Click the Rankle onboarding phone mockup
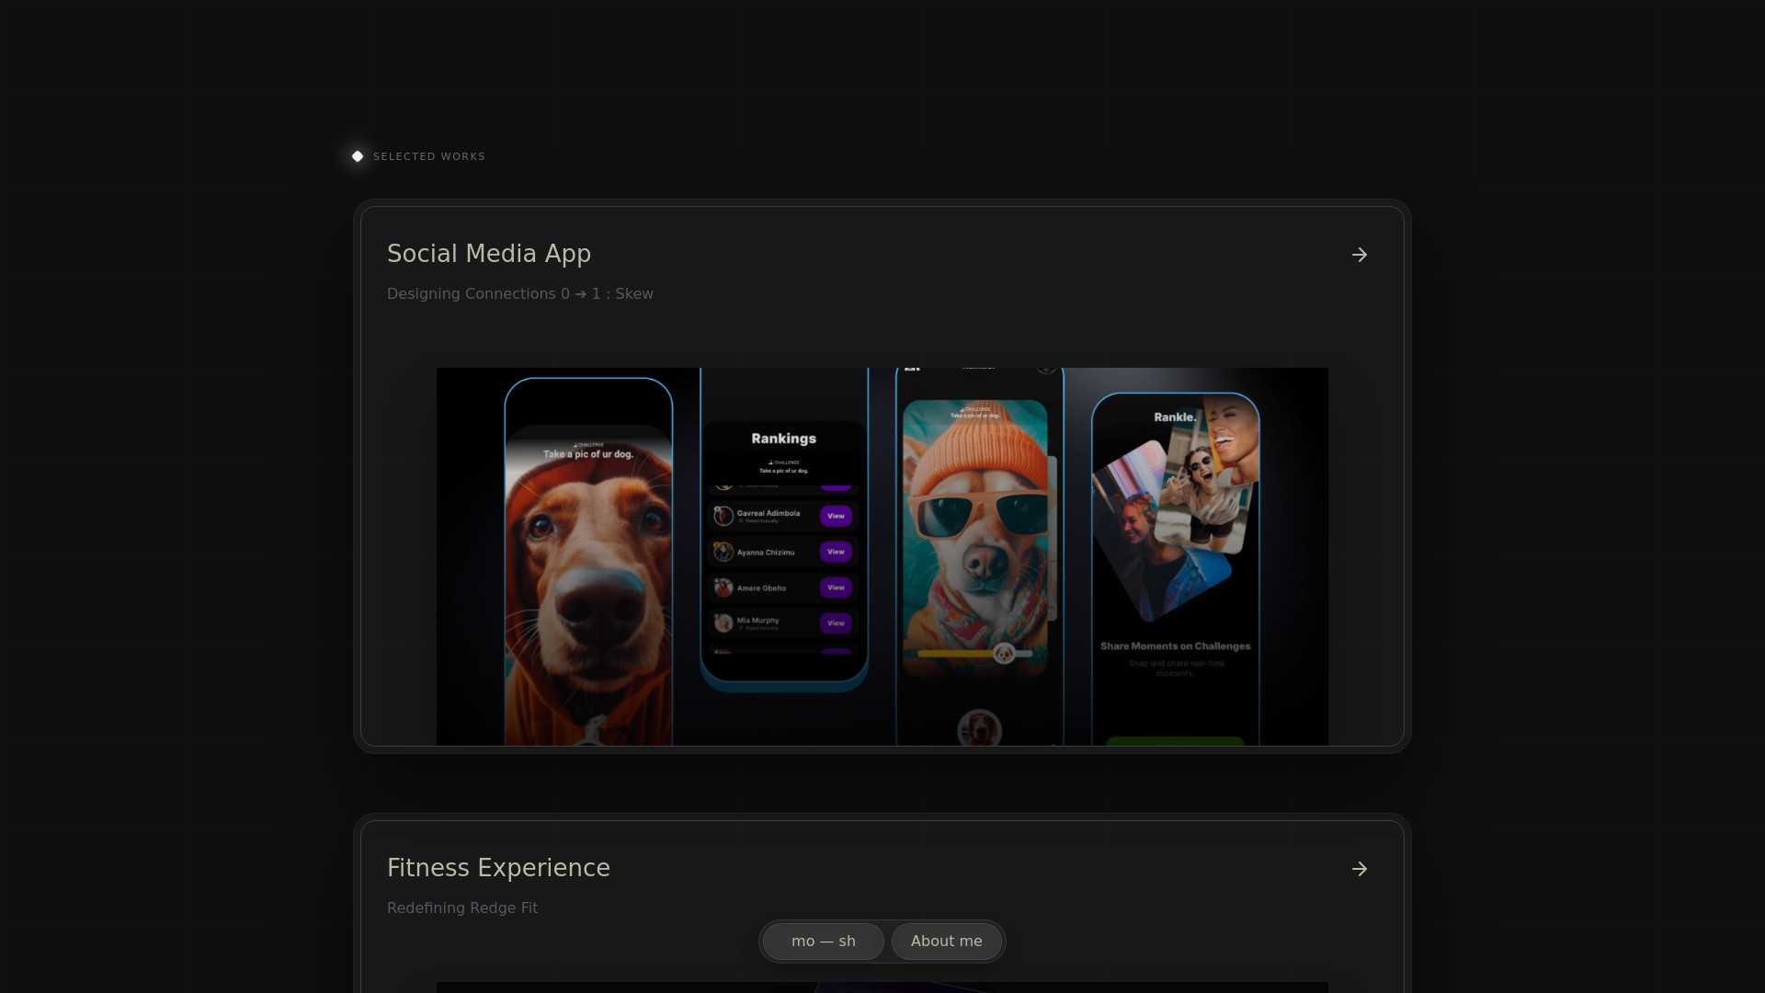This screenshot has height=993, width=1765. pos(1175,570)
